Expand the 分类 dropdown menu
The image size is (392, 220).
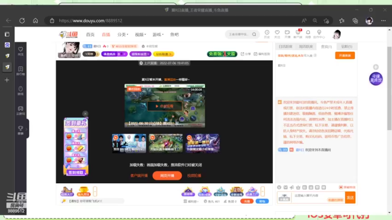122,34
